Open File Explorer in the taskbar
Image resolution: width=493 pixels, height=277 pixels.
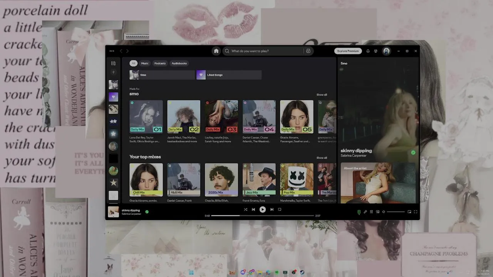pyautogui.click(x=260, y=272)
